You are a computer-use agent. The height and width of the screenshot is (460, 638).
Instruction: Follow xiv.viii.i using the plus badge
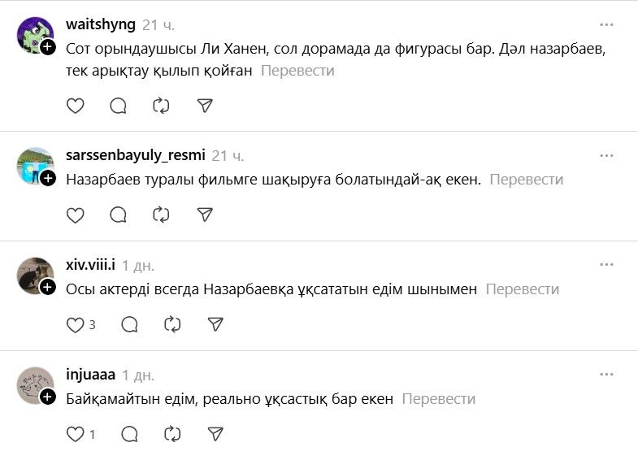[x=48, y=287]
